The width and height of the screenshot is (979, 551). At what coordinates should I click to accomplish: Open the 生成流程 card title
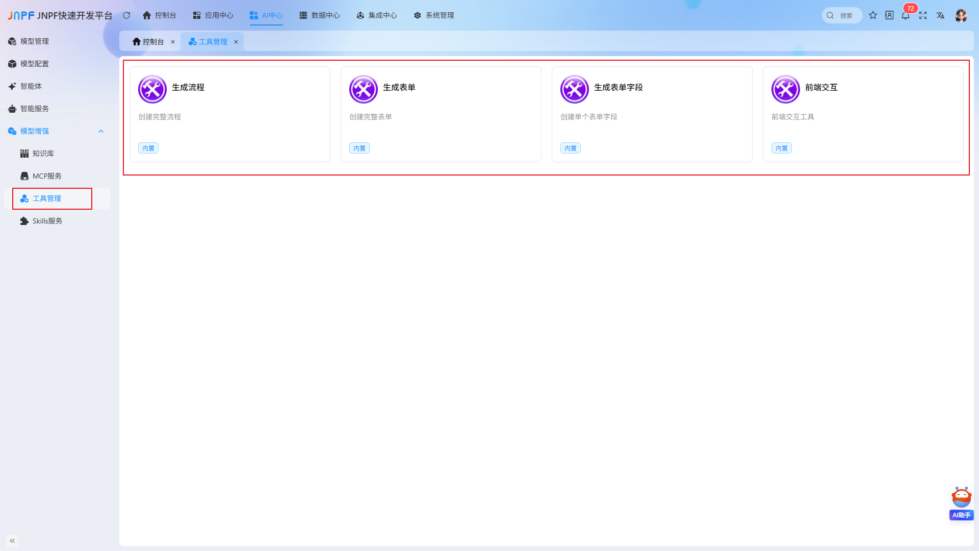[x=188, y=88]
